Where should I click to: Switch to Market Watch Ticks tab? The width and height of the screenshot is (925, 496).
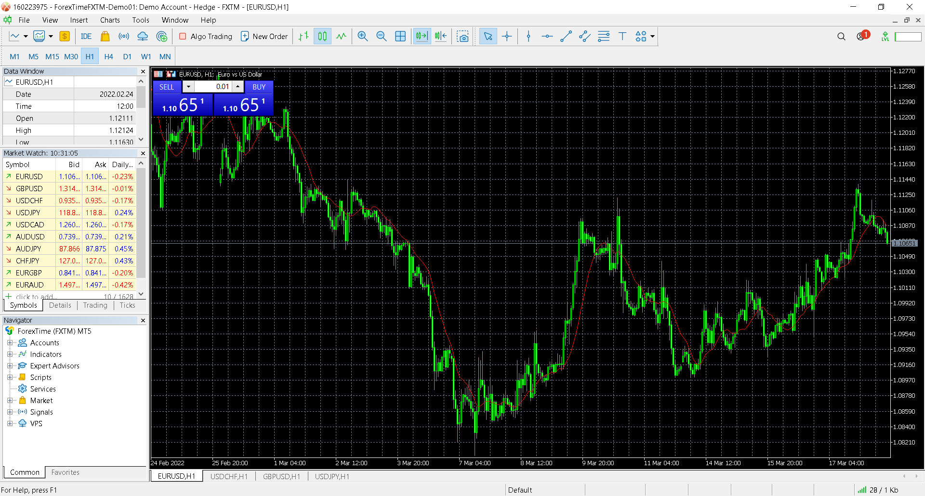[127, 305]
